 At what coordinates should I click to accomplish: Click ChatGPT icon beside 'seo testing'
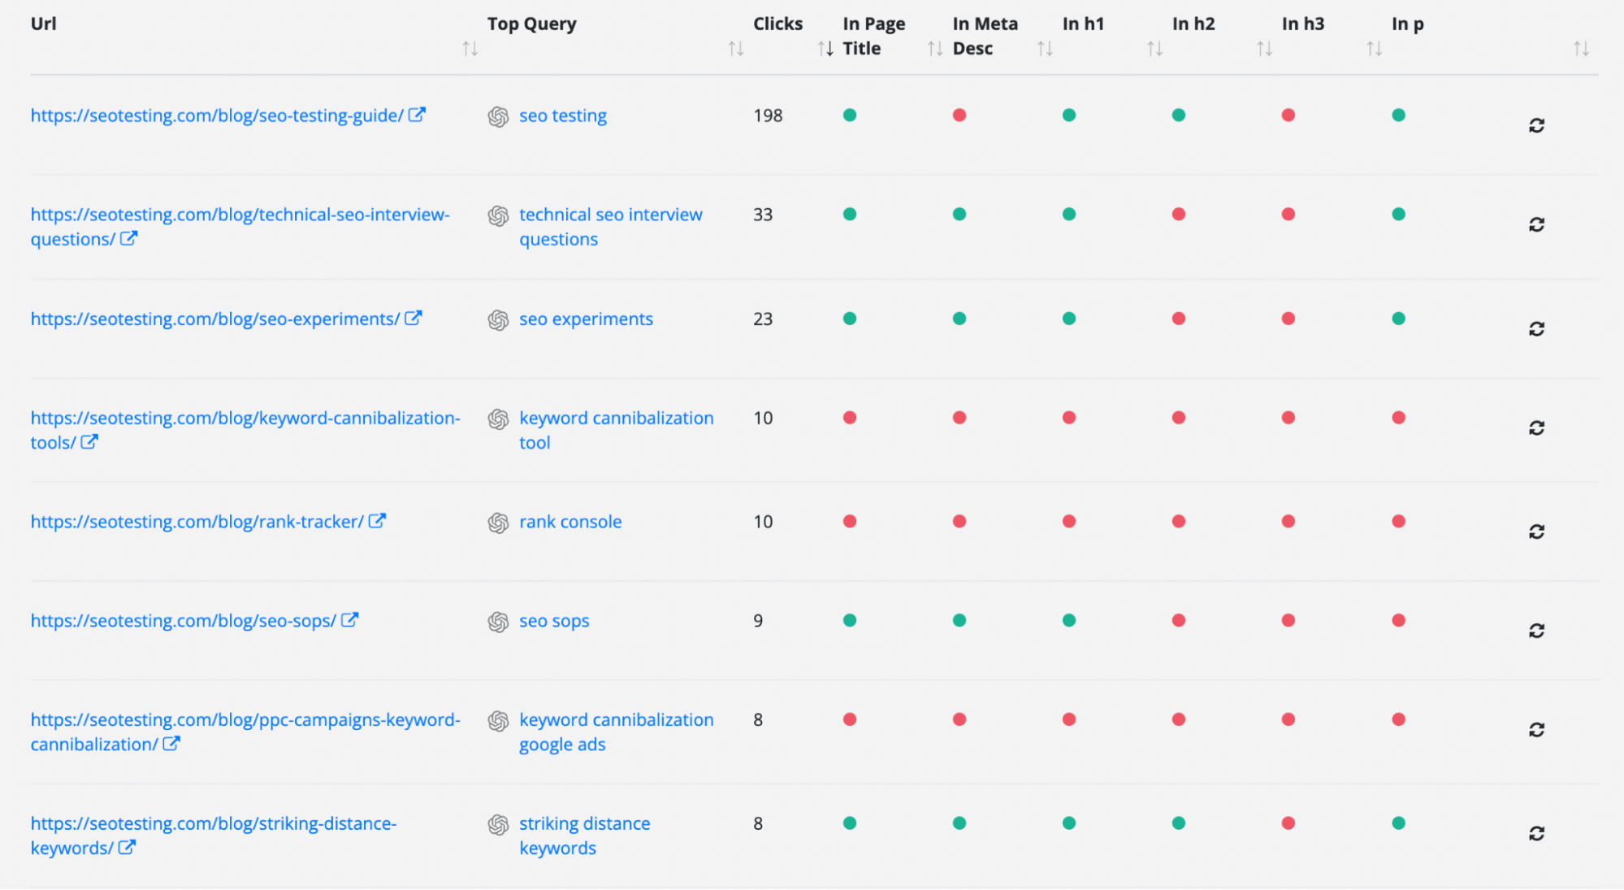pos(498,116)
